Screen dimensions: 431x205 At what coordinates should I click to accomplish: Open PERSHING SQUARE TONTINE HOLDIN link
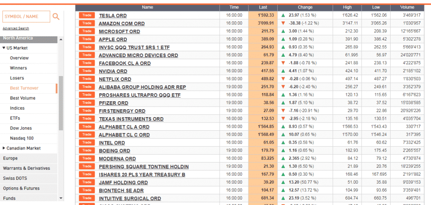[144, 167]
